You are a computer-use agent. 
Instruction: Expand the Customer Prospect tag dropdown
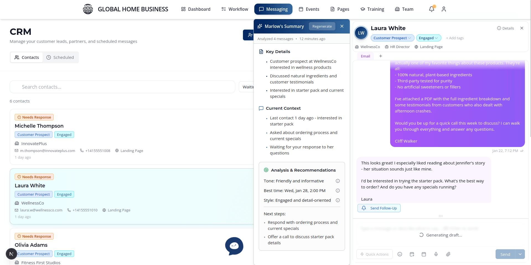[392, 38]
